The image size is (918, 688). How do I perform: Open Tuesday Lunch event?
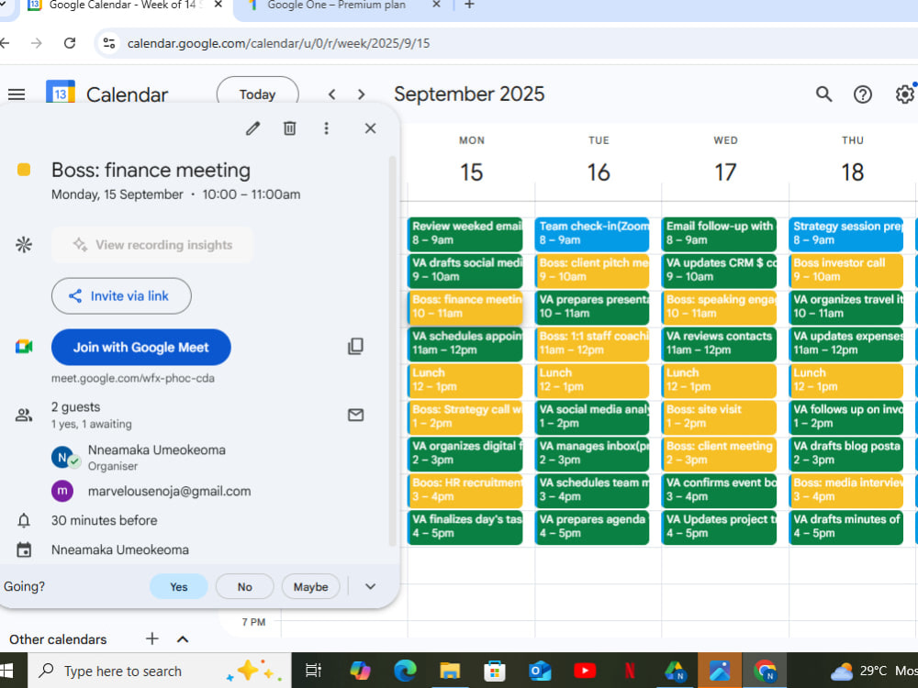coord(592,381)
